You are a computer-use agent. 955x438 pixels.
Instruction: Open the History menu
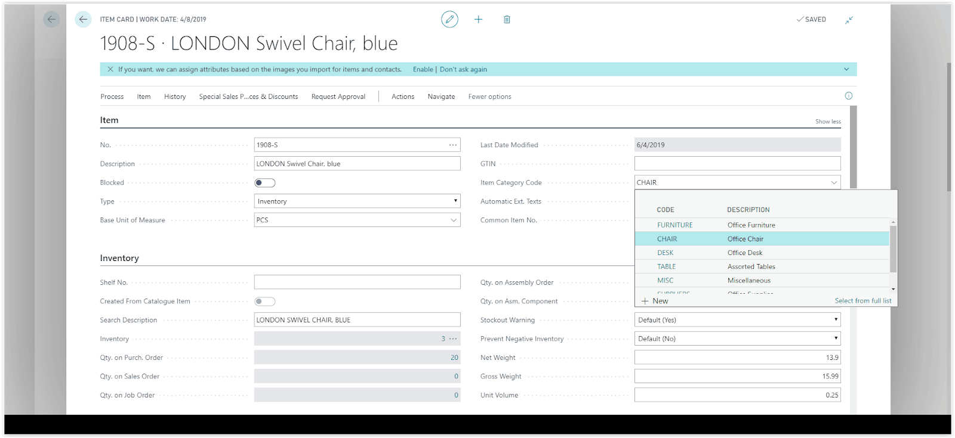(x=175, y=97)
